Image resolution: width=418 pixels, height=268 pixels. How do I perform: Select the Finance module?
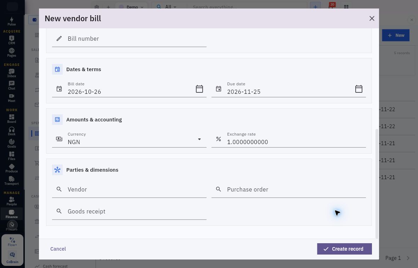pos(11,214)
